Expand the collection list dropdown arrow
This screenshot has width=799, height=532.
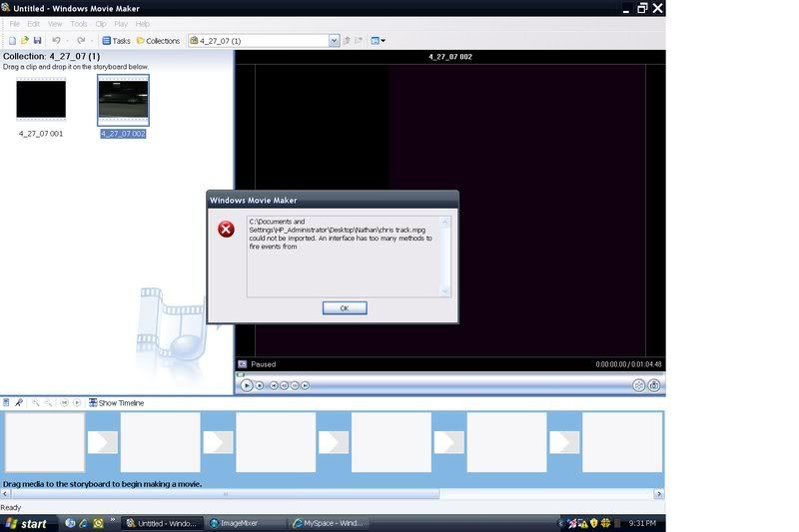334,41
